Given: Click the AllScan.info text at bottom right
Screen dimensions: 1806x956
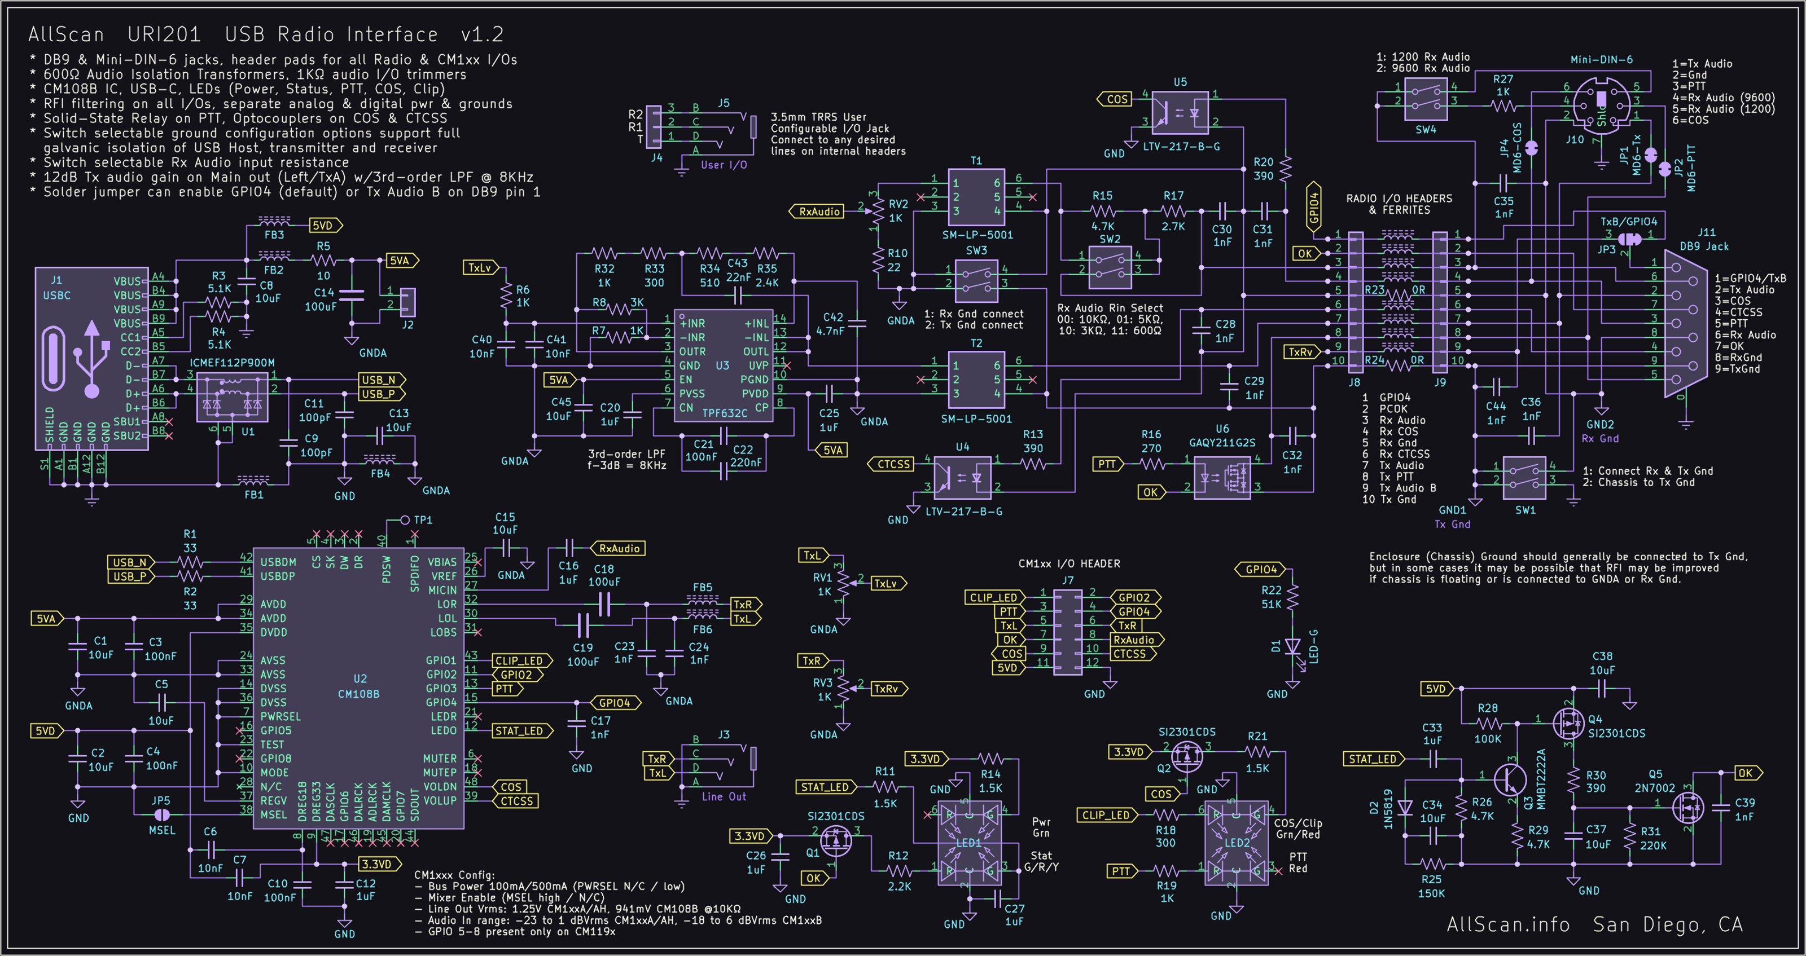Looking at the screenshot, I should tap(1508, 924).
